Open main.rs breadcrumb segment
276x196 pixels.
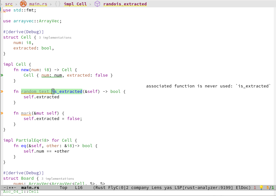click(38, 4)
